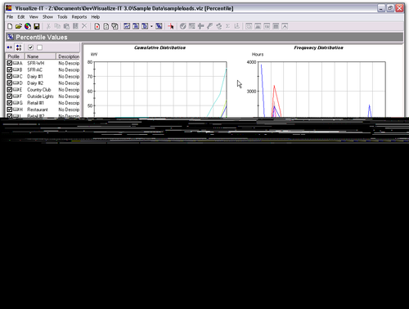The width and height of the screenshot is (409, 309).
Task: Toggle profile D Dairy #2 checkbox
Action: pyautogui.click(x=10, y=83)
